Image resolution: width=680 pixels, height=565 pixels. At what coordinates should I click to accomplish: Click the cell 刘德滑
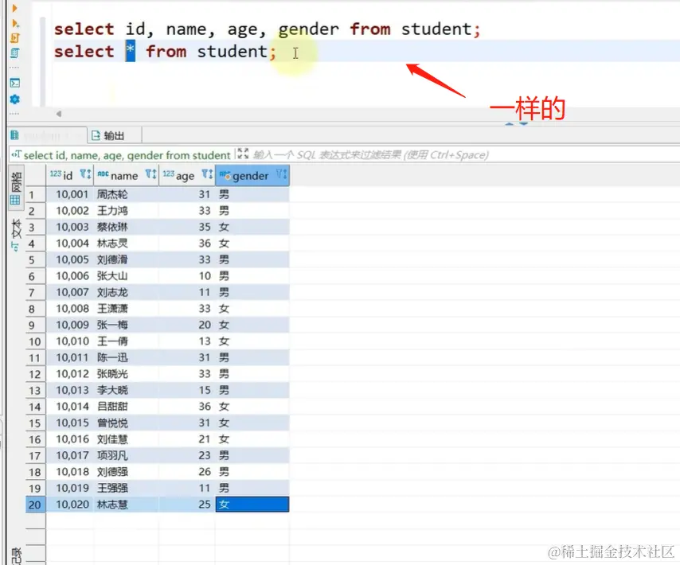click(126, 259)
